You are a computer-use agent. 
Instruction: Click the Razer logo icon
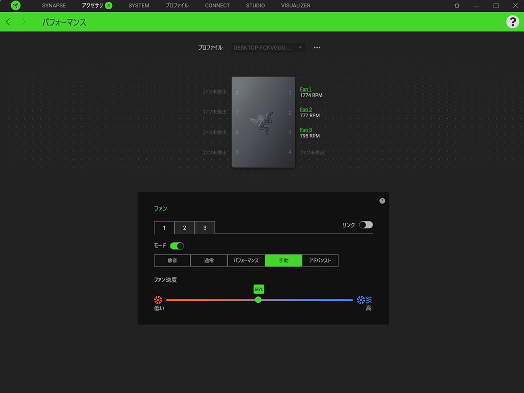[x=16, y=5]
